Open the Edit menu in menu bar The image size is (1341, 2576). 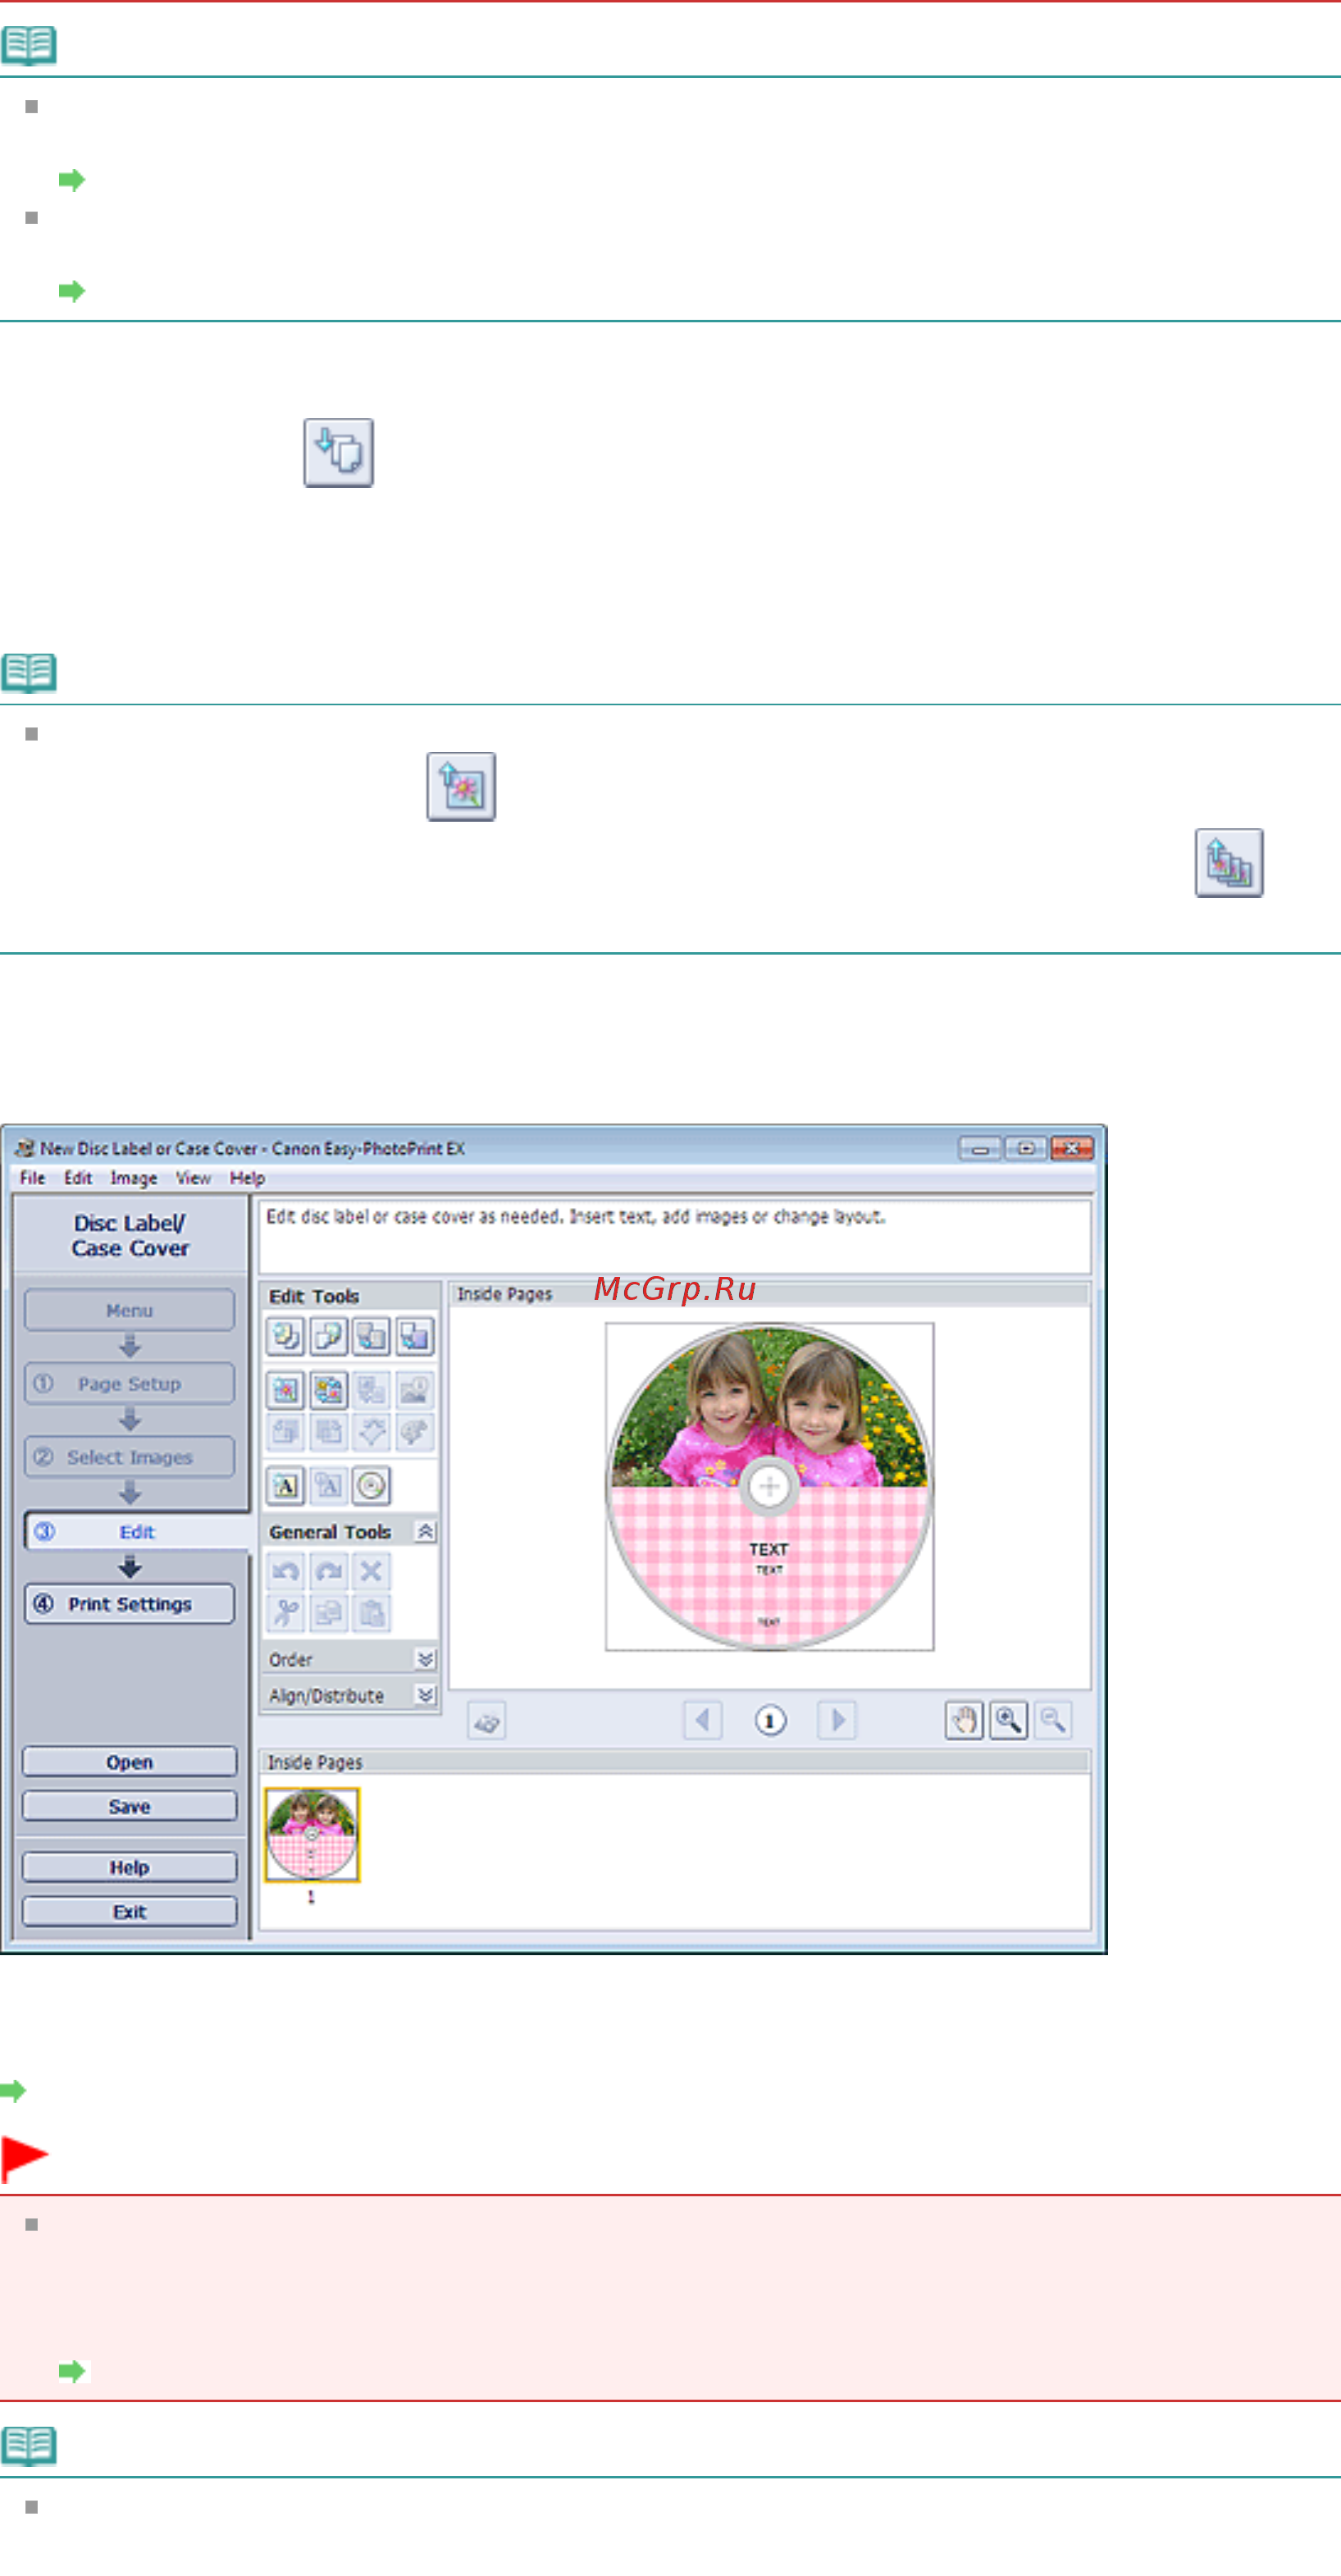click(78, 1178)
